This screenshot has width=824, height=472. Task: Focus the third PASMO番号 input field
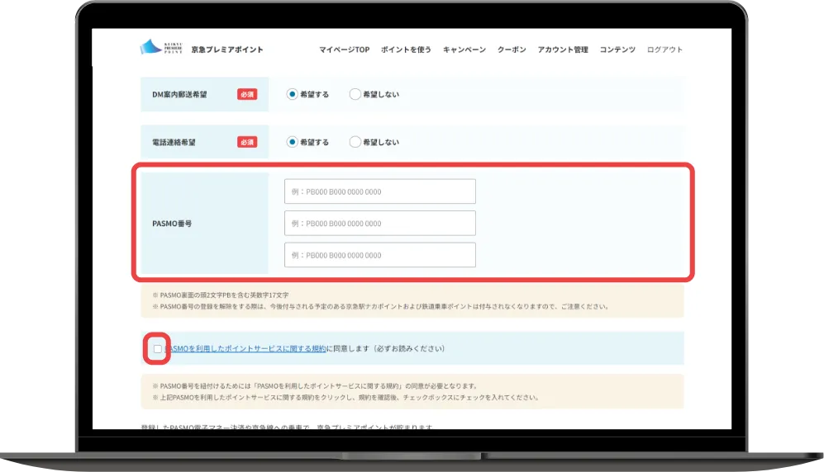(380, 255)
